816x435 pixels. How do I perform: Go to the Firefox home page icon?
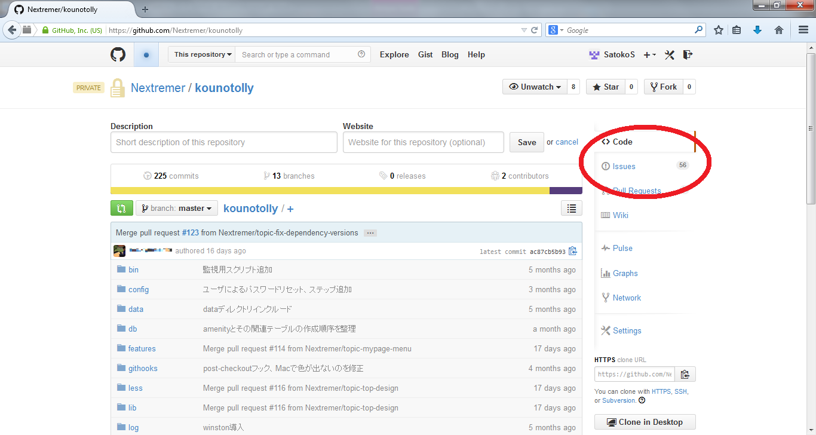click(x=778, y=30)
